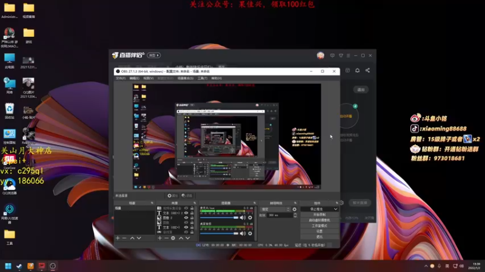
Task: Pop out the Scenes dock
Action: pos(152,203)
